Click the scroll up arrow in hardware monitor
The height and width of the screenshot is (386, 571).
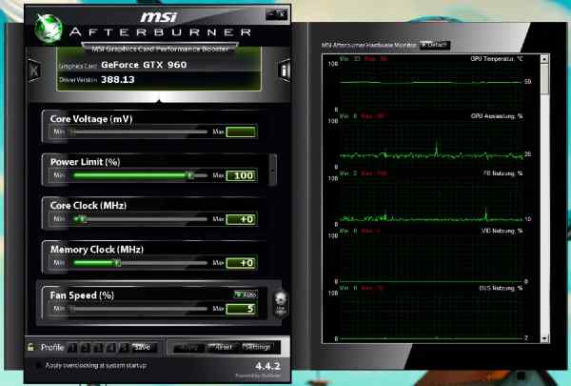point(545,59)
